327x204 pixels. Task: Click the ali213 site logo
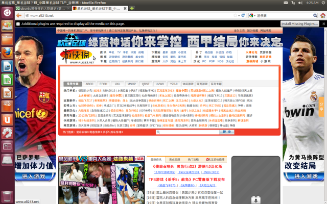pyautogui.click(x=76, y=56)
